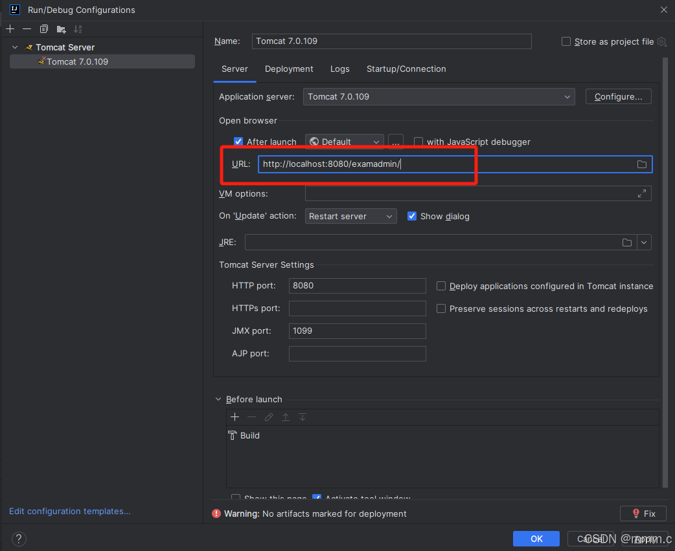The image size is (675, 551).
Task: Create a new folder for configurations
Action: click(x=61, y=29)
